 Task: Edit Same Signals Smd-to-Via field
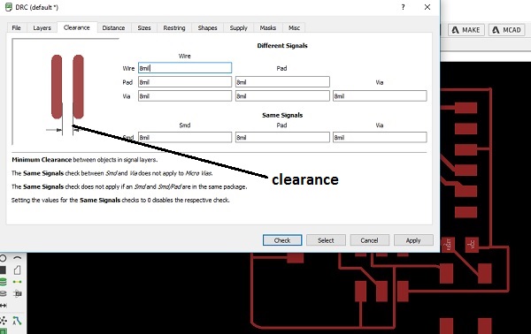[x=380, y=137]
